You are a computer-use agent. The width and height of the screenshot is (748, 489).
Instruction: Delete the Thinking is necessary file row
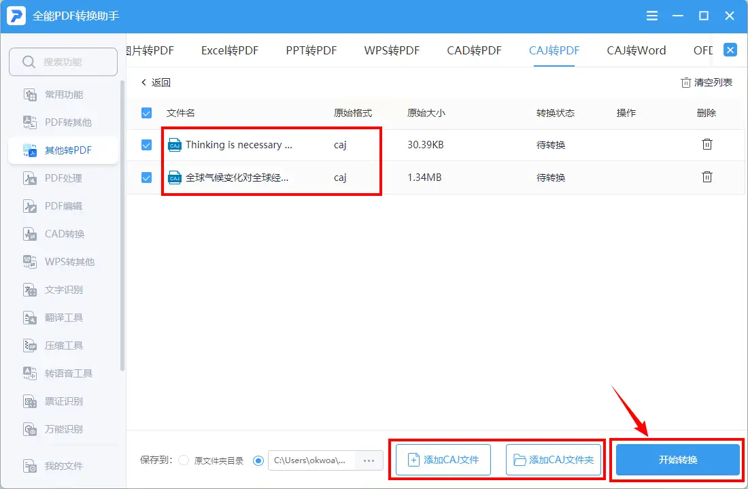point(707,144)
